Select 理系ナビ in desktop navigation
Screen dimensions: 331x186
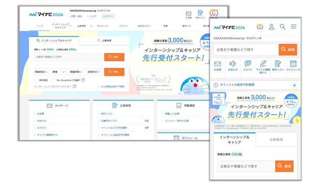pos(186,26)
